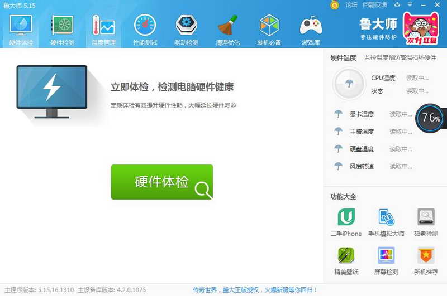This screenshot has height=296, width=447.
Task: Open the 论坛 forum link
Action: coord(351,5)
